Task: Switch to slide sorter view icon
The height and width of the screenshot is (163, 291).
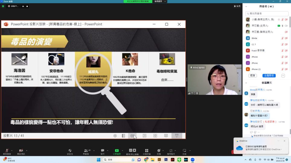Action: (x=155, y=136)
